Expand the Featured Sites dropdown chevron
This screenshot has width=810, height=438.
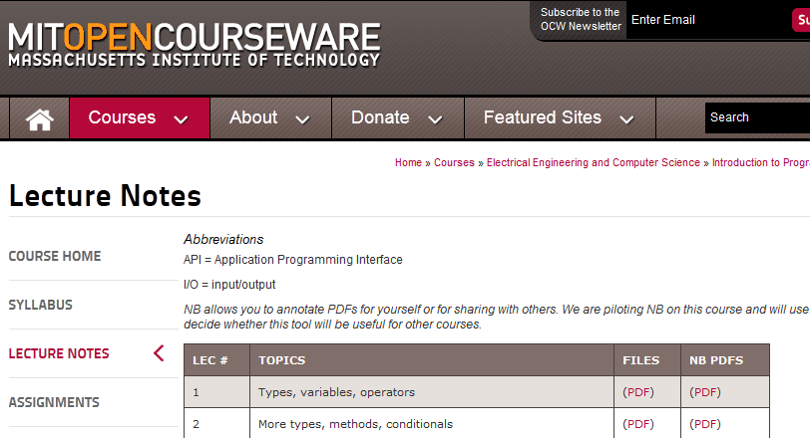point(626,120)
